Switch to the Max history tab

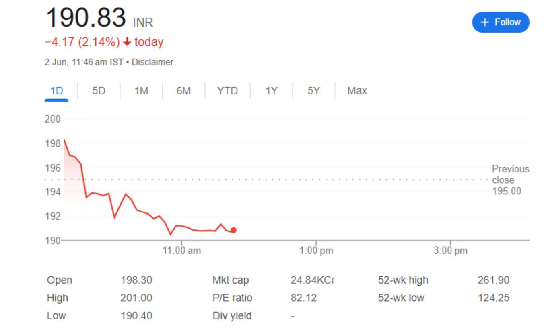coord(356,91)
